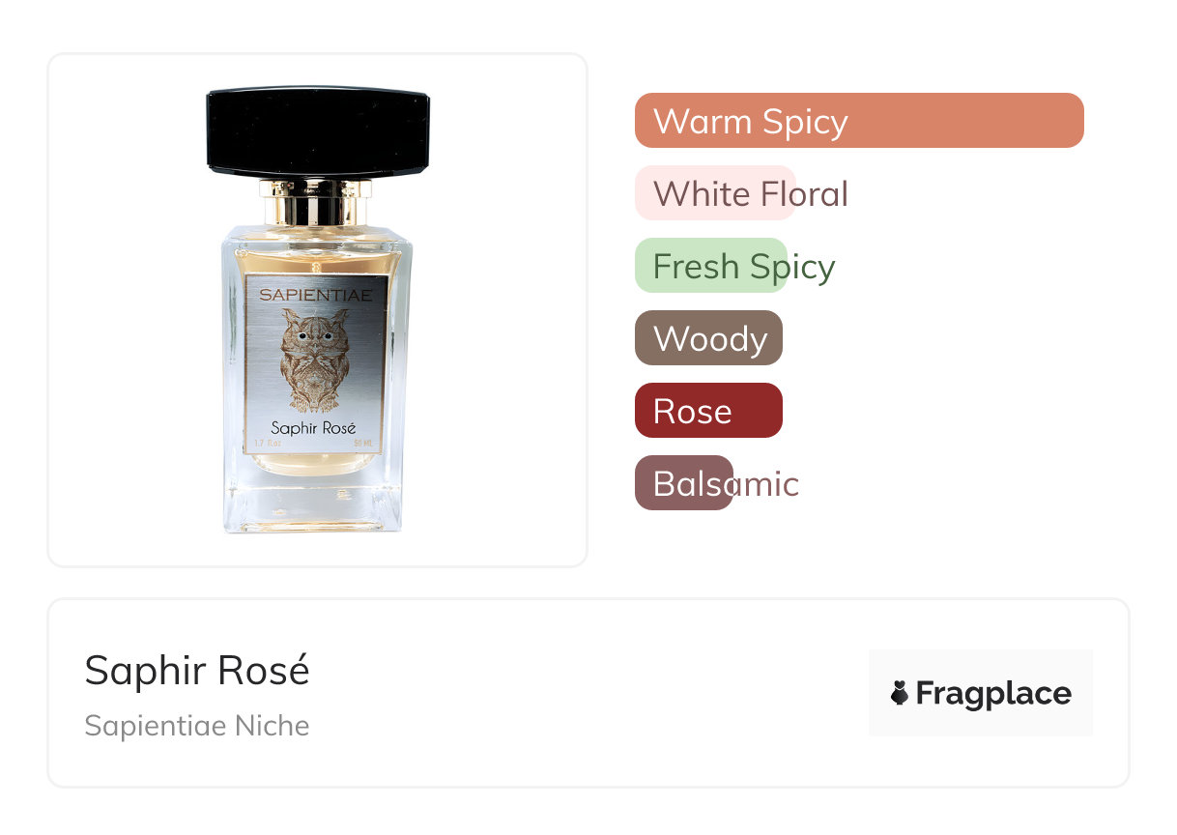
Task: Click the 1.7 fl oz marking on label
Action: 266,444
